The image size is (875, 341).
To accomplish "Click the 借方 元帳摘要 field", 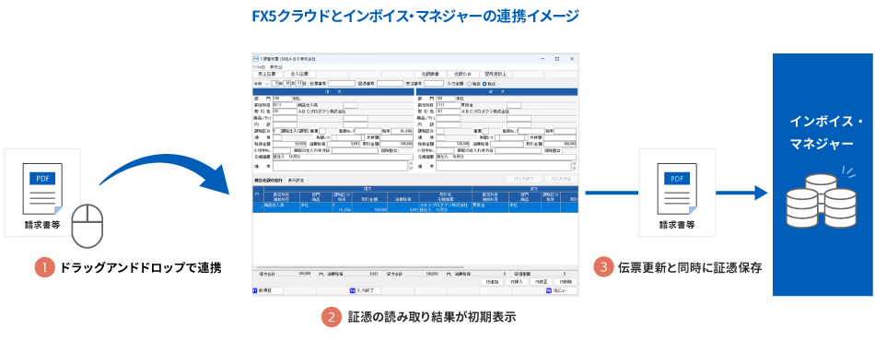I will pyautogui.click(x=343, y=157).
